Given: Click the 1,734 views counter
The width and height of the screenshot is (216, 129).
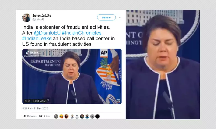Looking at the screenshot, I should tap(39, 101).
